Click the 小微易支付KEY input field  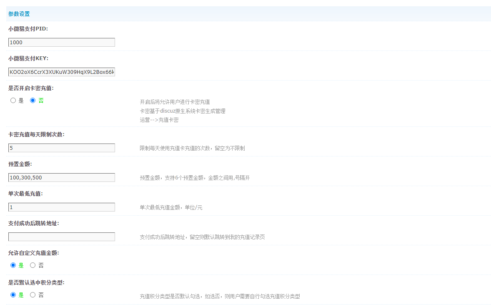[61, 72]
